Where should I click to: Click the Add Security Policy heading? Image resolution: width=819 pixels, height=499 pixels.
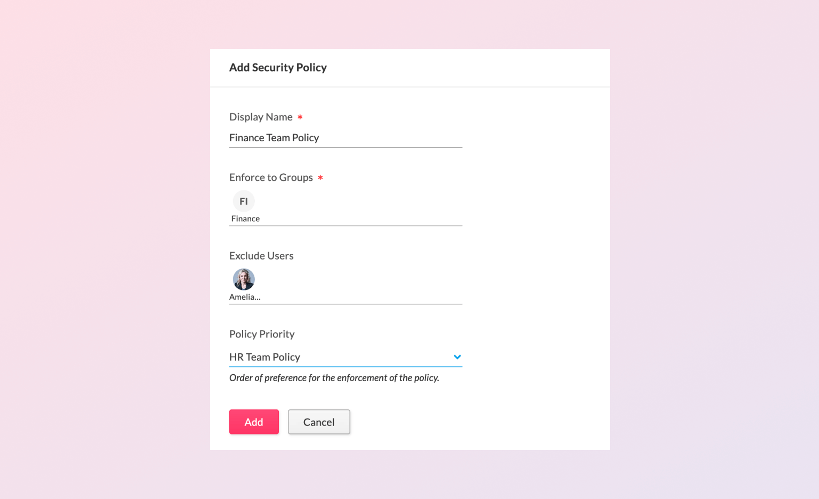tap(278, 68)
